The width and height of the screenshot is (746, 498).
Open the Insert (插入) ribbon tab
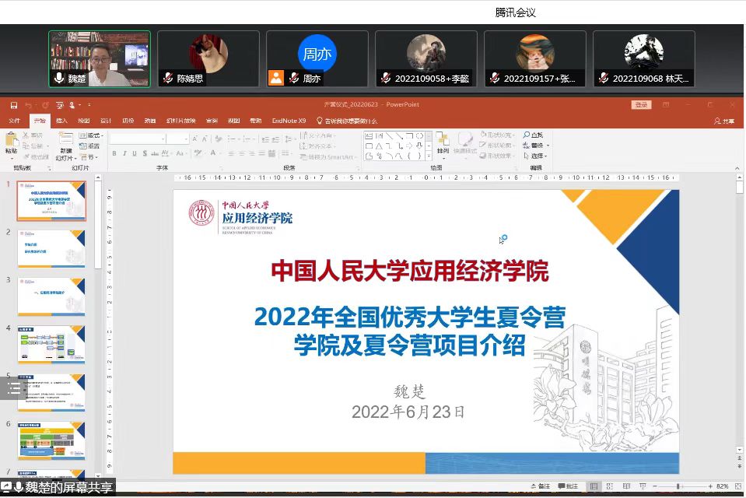[x=61, y=121]
